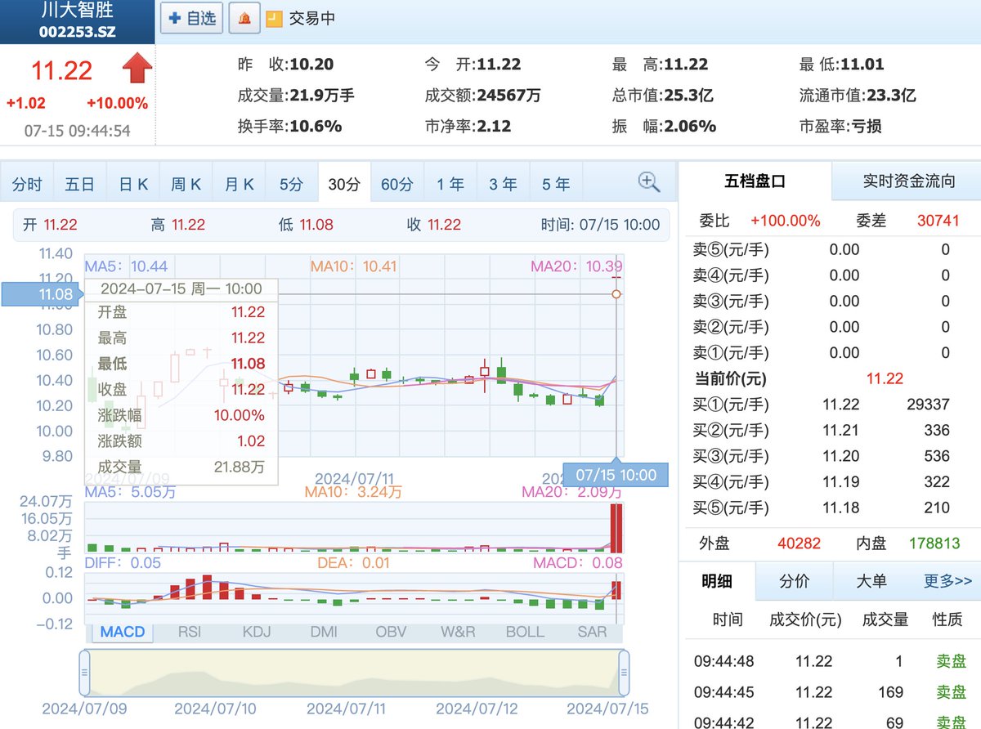This screenshot has width=981, height=729.
Task: Select the 5分 interval tab
Action: click(291, 184)
